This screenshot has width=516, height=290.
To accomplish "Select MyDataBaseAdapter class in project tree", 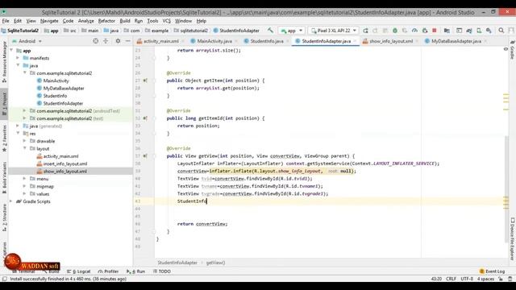I will point(64,88).
